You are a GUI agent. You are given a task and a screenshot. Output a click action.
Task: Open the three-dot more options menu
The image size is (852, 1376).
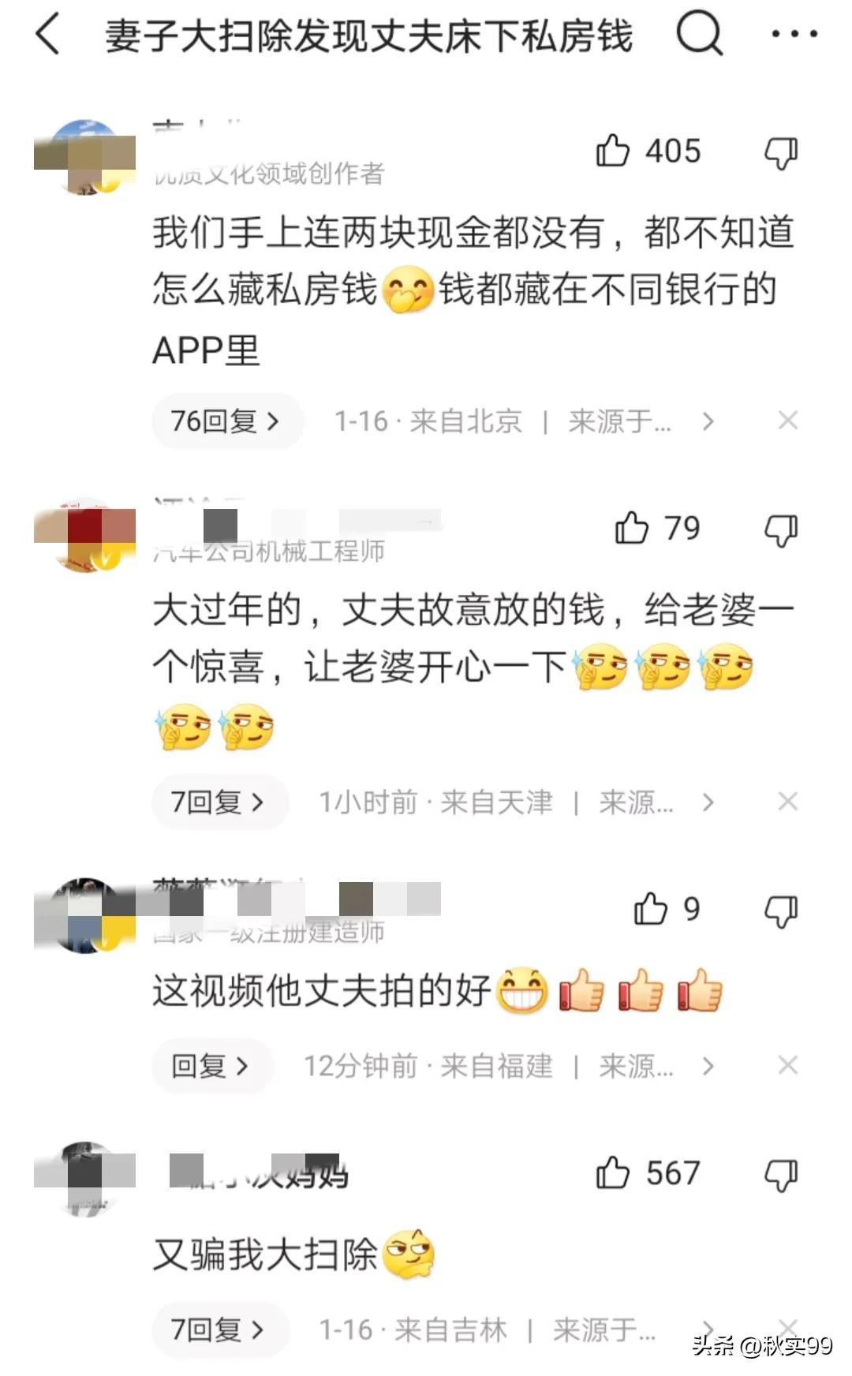pos(794,34)
